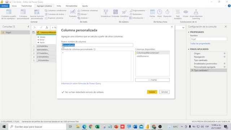
Task: Click the Cancelar button
Action: pos(165,92)
